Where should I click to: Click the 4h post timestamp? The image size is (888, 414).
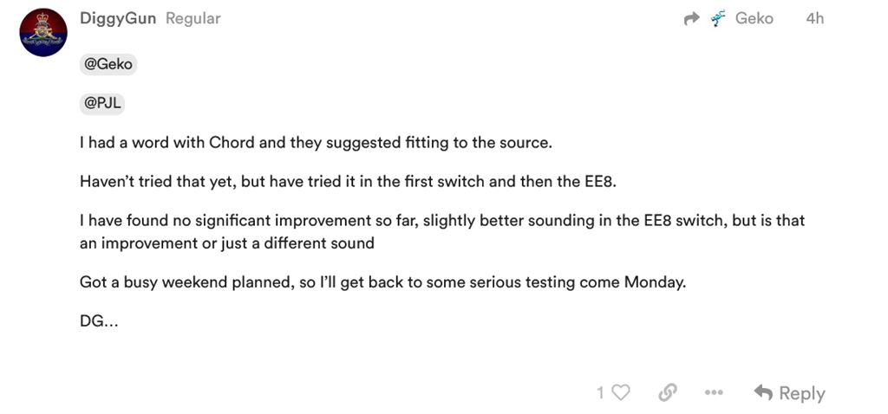click(x=814, y=19)
